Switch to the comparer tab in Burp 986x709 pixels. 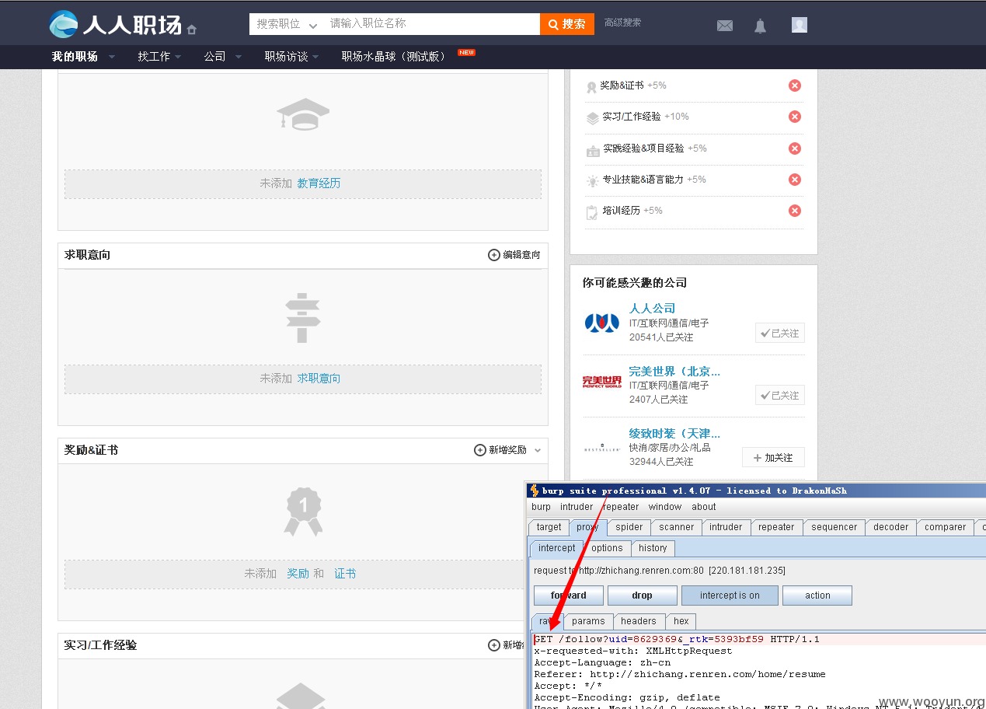point(945,527)
